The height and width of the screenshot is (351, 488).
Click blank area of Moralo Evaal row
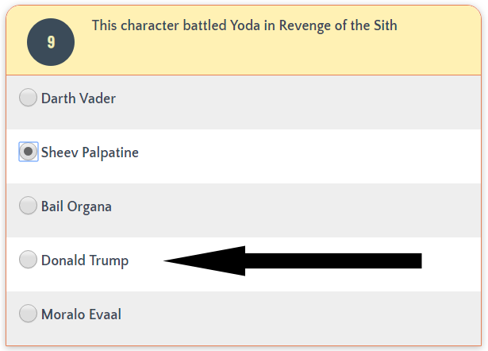click(x=317, y=314)
